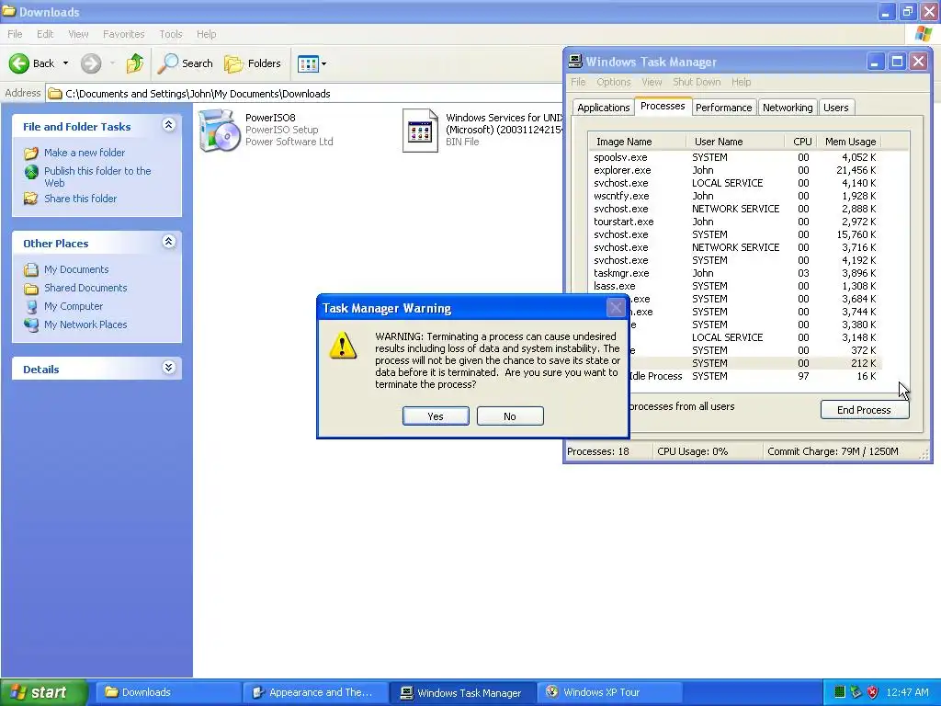Viewport: 941px width, 706px height.
Task: Sort processes by CPU column
Action: tap(801, 142)
